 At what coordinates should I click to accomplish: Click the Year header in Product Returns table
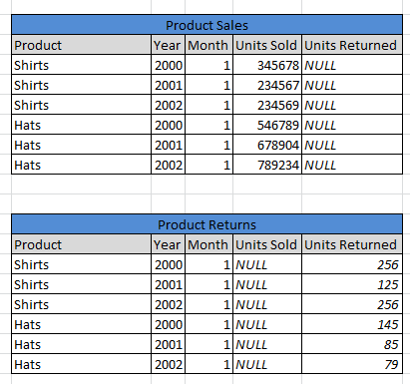click(168, 244)
